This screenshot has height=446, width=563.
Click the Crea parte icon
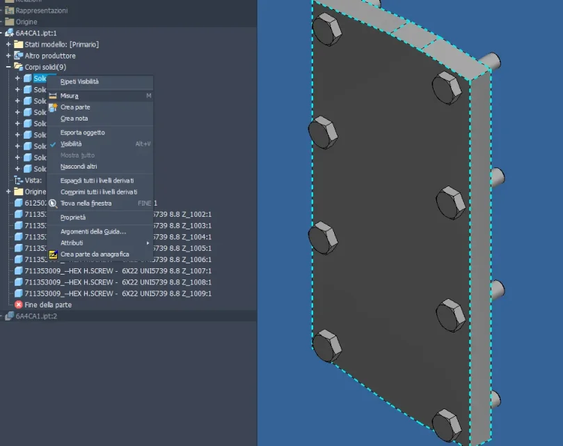click(53, 107)
